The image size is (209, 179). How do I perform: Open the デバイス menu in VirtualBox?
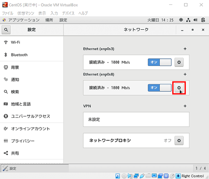tap(68, 13)
